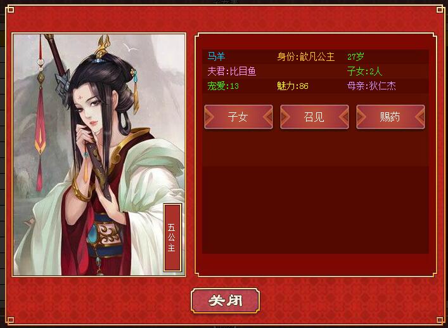Click the princess portrait image
The height and width of the screenshot is (328, 448).
[99, 155]
